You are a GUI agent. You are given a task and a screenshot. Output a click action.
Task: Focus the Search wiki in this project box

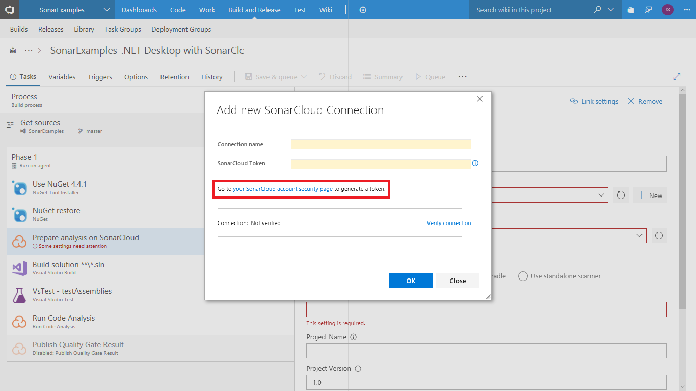(530, 10)
